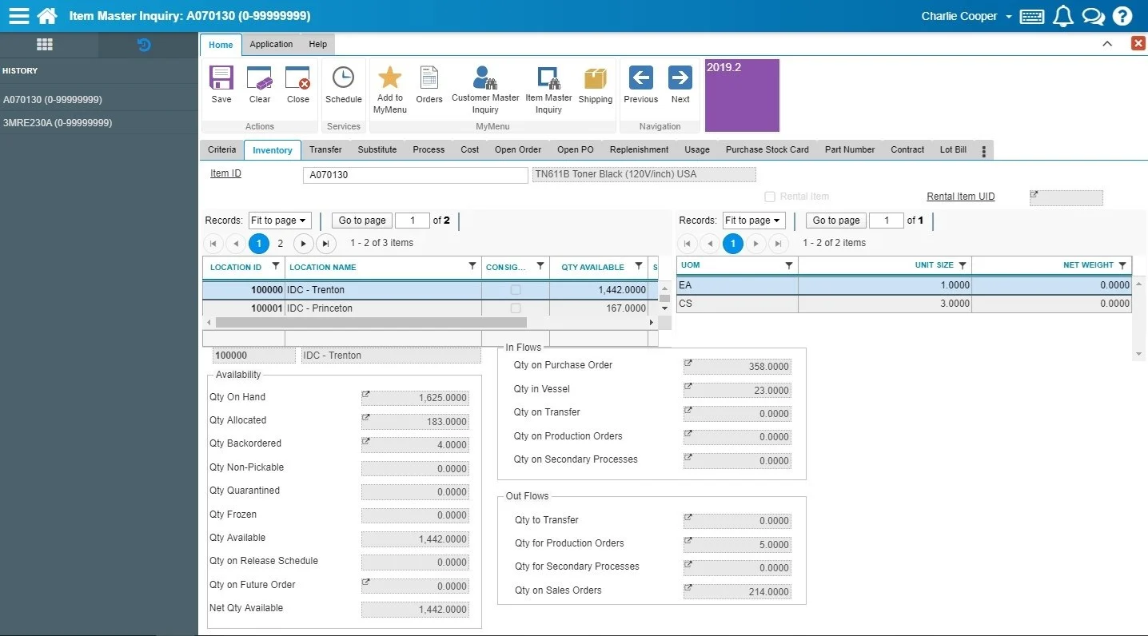The image size is (1148, 636).
Task: Go to Next record arrow
Action: click(680, 78)
